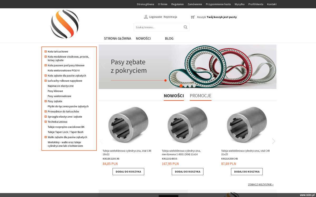Open Wysyłka top bar link
316x197 pixels.
[239, 4]
